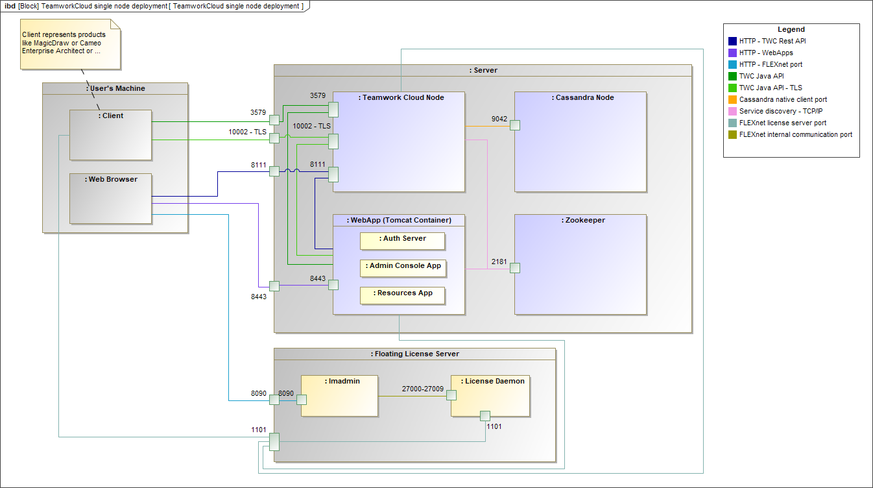Select the Legend title header
This screenshot has height=488, width=873.
791,29
